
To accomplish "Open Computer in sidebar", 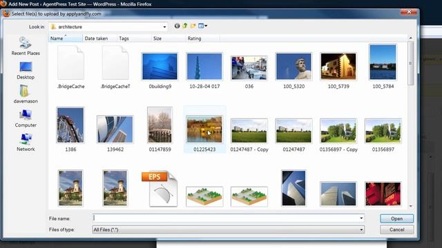I will [x=26, y=118].
